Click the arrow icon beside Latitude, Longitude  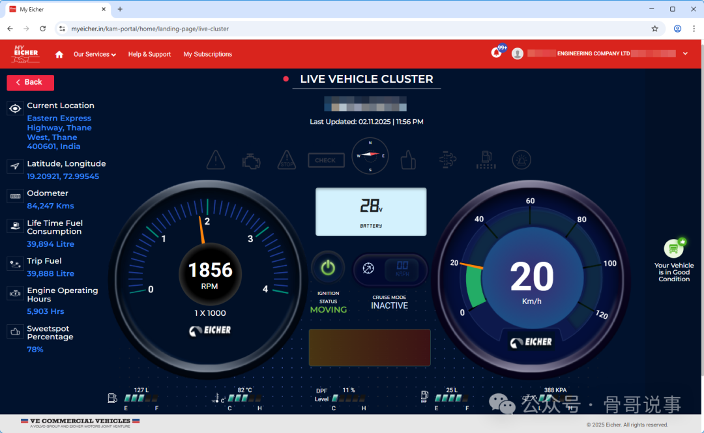pos(15,167)
